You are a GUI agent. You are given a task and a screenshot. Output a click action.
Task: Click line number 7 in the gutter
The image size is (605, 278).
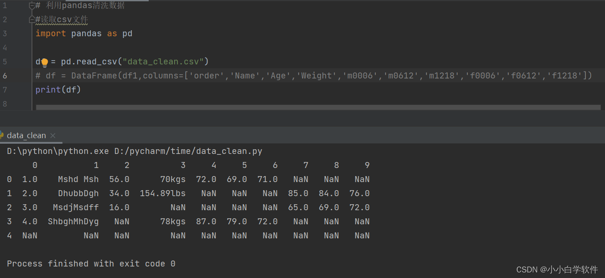pyautogui.click(x=5, y=90)
